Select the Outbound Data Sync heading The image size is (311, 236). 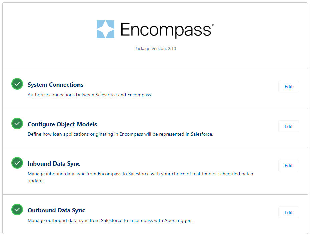coord(56,210)
